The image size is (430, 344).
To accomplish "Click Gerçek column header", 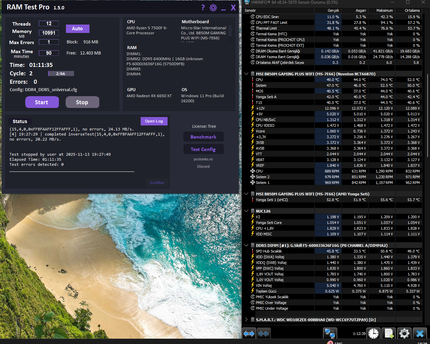I will pos(328,10).
